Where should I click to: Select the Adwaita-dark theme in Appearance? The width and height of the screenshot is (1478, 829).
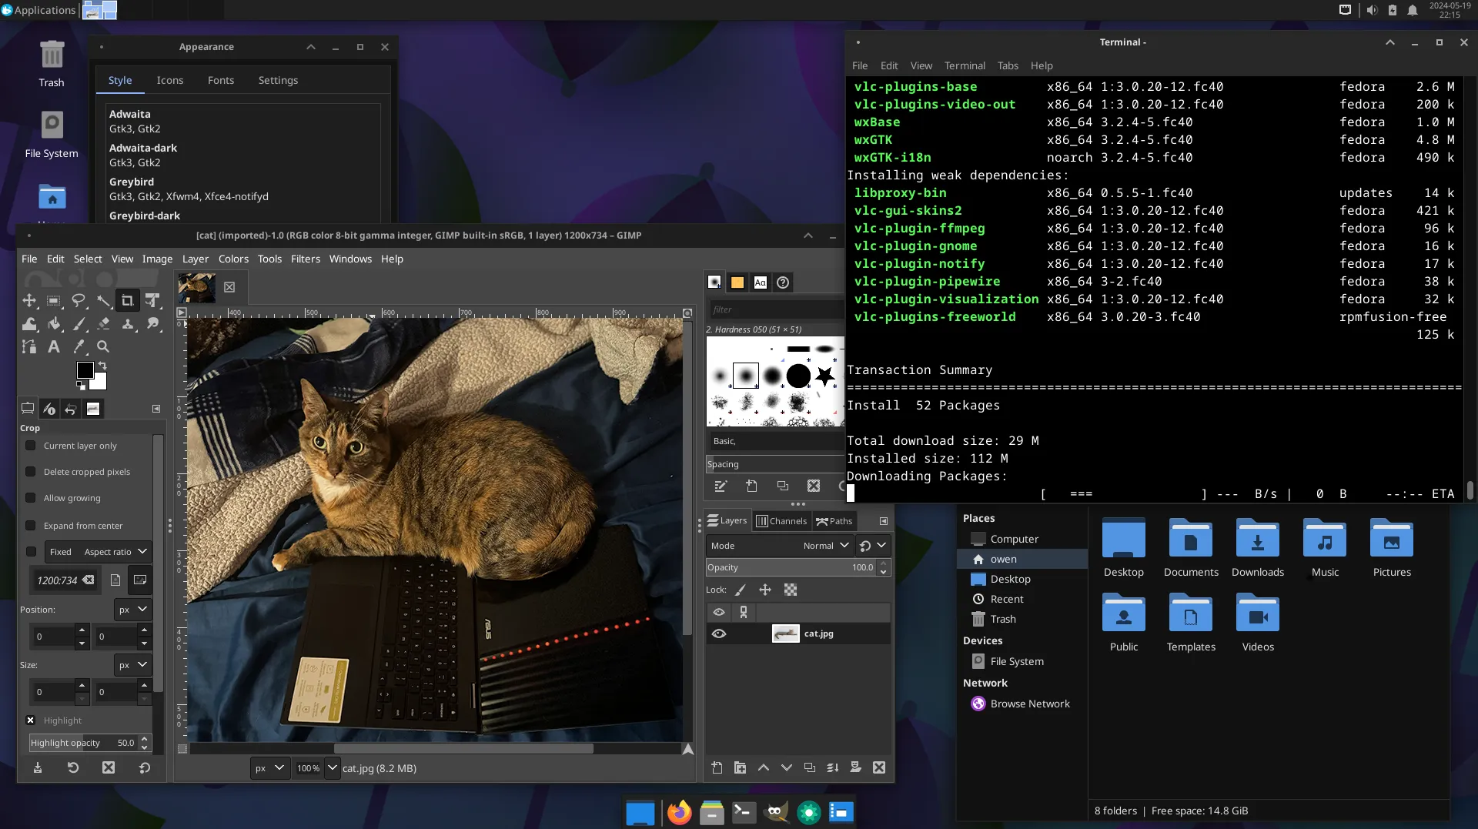[x=243, y=155]
